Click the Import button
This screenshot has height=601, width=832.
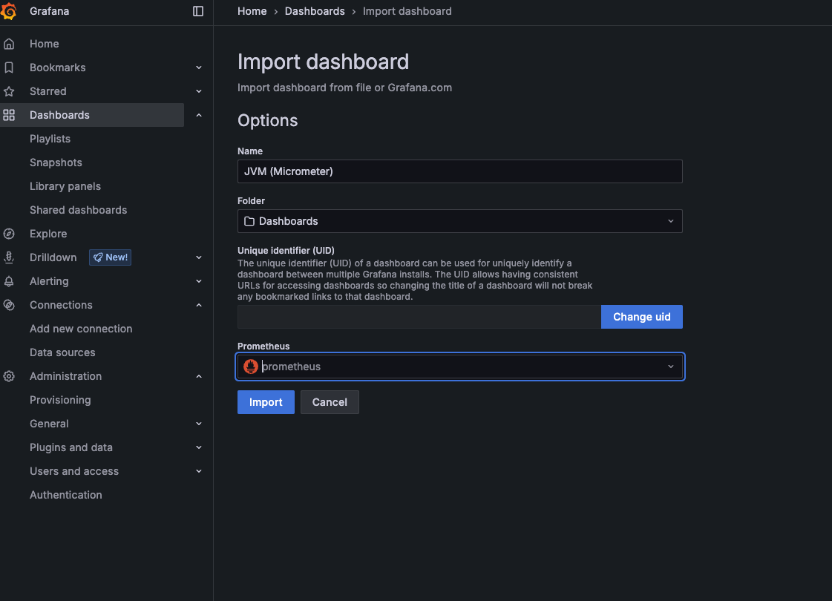pyautogui.click(x=266, y=402)
